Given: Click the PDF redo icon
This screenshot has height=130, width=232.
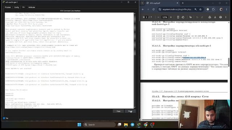Looking at the screenshot, I should coord(202,17).
